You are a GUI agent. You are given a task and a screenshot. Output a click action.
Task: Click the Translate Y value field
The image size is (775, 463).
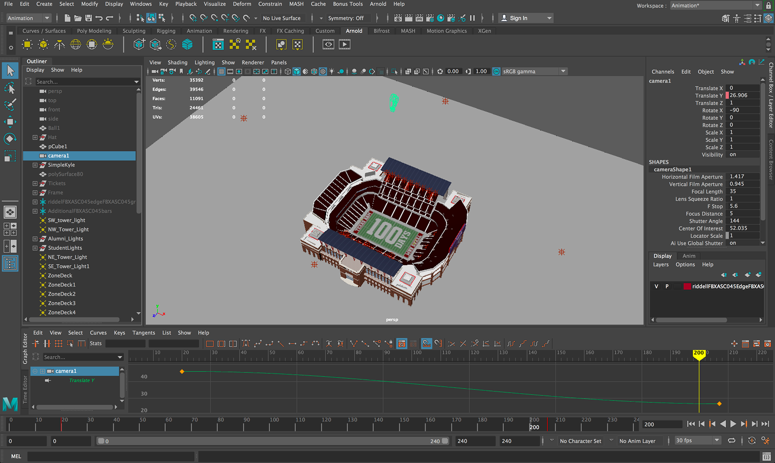tap(744, 96)
